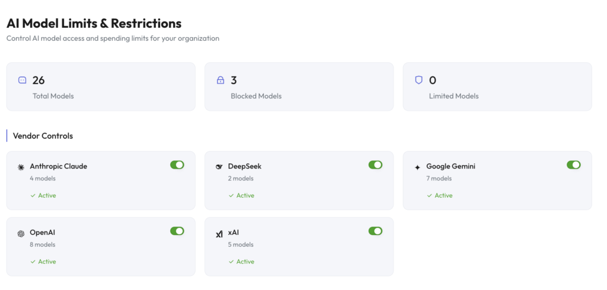Disable the xAI vendor switch
The height and width of the screenshot is (290, 607).
pos(375,231)
